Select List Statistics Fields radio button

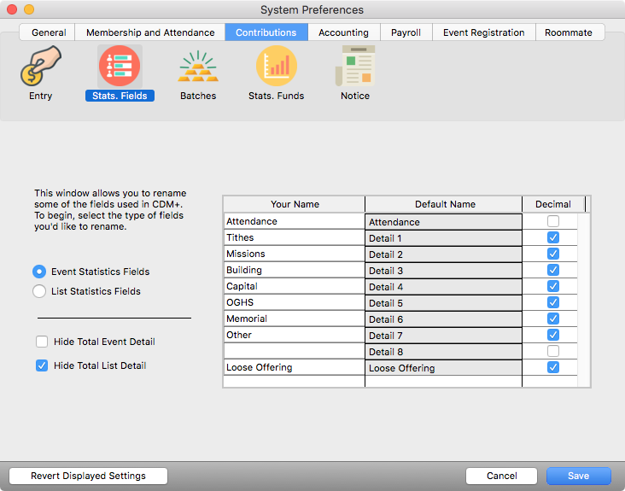(39, 291)
